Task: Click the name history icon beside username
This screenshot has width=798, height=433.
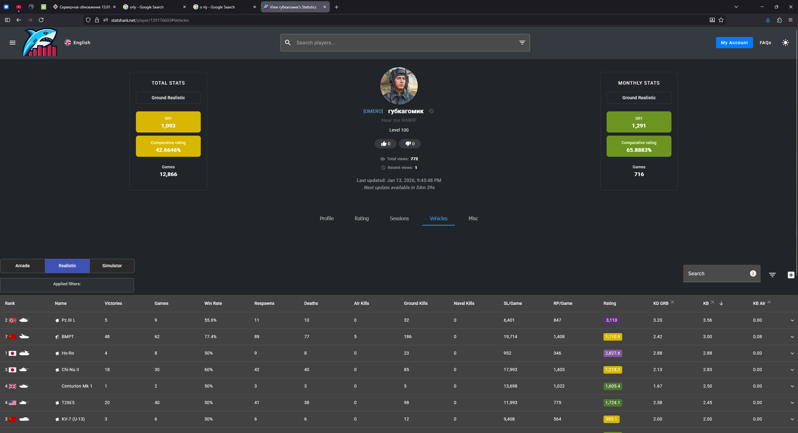Action: 431,111
